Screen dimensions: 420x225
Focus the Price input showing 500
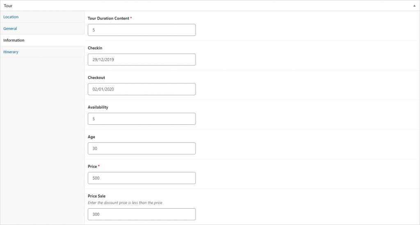(x=142, y=178)
